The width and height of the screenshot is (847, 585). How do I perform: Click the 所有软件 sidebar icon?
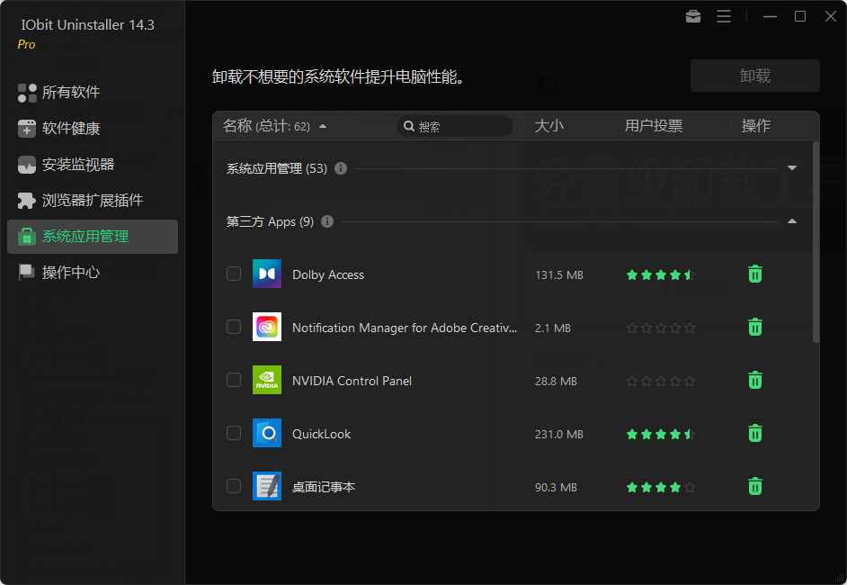click(x=27, y=93)
